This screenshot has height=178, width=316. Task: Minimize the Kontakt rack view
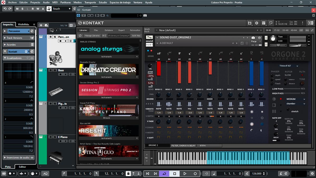[270, 23]
